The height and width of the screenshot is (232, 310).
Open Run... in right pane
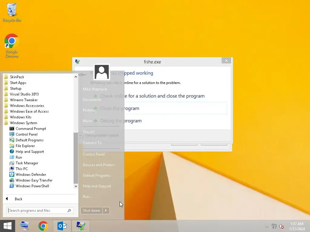(x=87, y=196)
